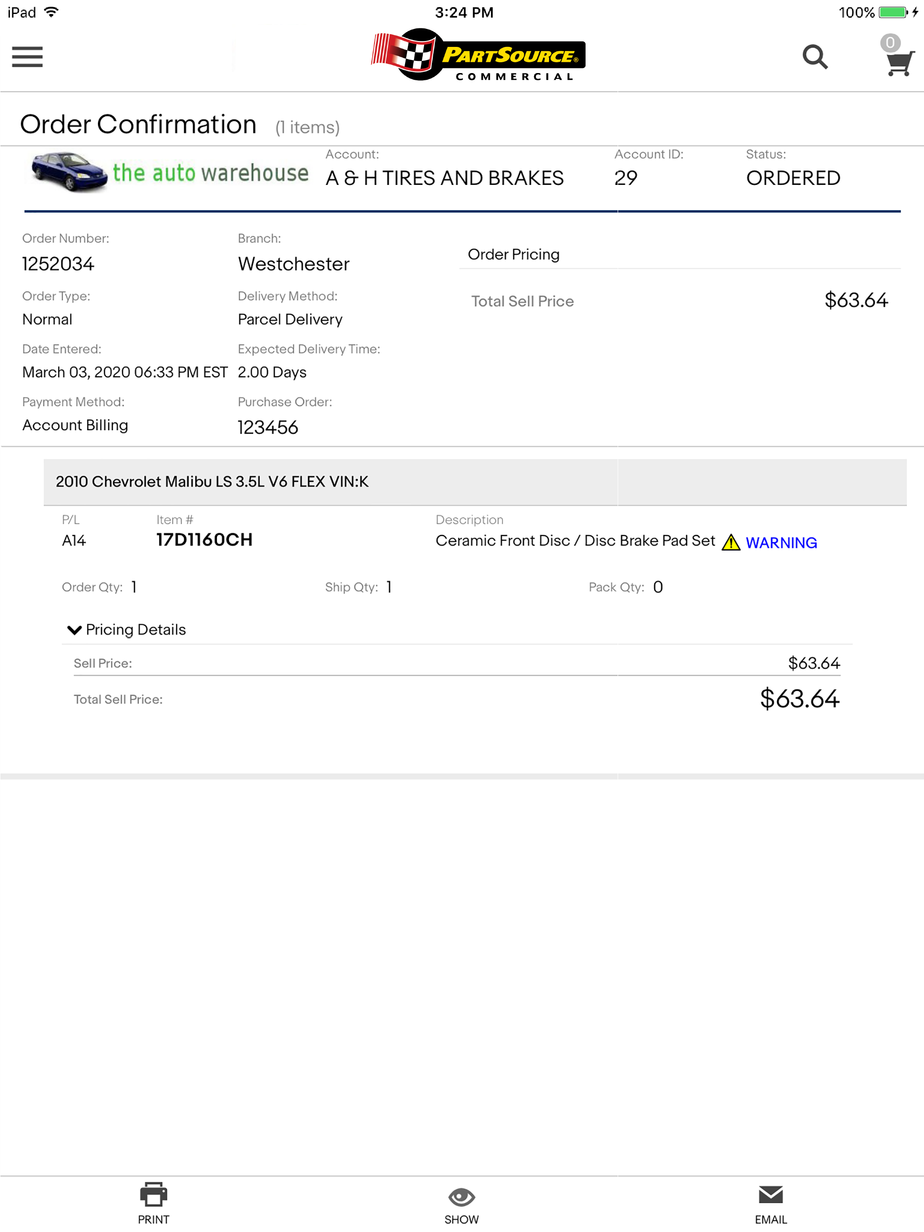Open the hamburger navigation menu
Screen dimensions: 924x1232
(28, 57)
